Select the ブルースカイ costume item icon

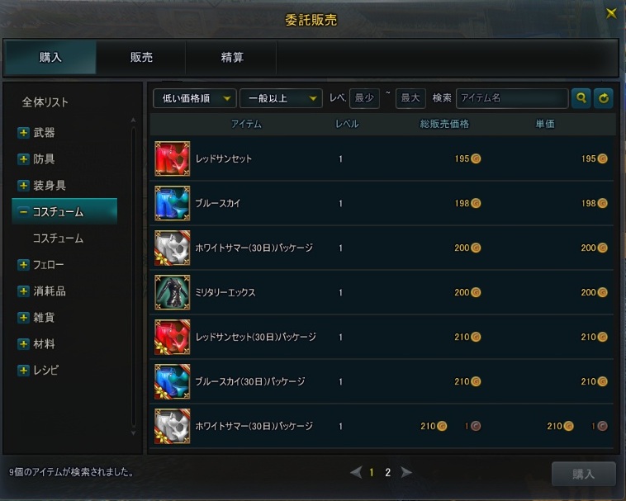[x=172, y=203]
